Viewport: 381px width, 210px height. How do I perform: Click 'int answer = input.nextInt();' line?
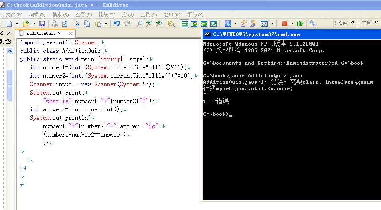pos(76,109)
